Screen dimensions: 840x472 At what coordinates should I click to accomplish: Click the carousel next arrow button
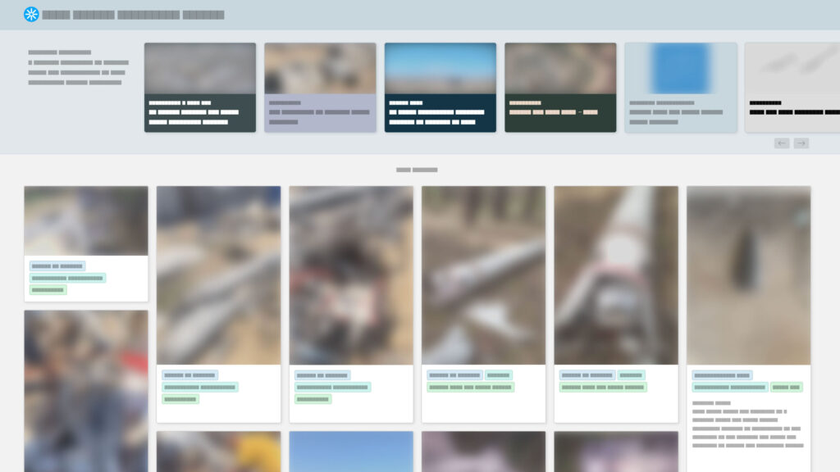[x=801, y=143]
